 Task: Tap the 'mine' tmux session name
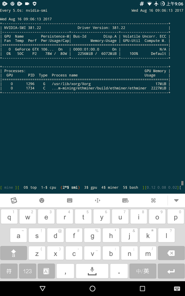[9, 187]
